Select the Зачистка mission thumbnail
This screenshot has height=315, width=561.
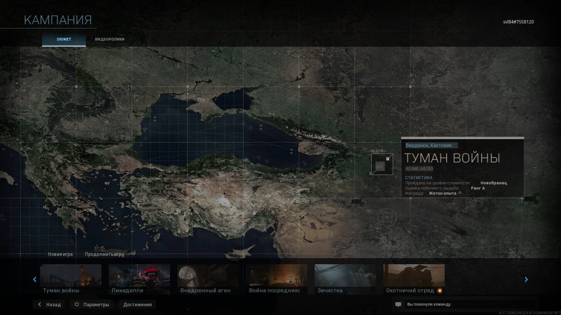click(x=345, y=279)
